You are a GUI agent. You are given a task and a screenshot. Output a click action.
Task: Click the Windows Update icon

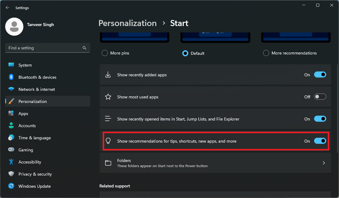pyautogui.click(x=11, y=186)
